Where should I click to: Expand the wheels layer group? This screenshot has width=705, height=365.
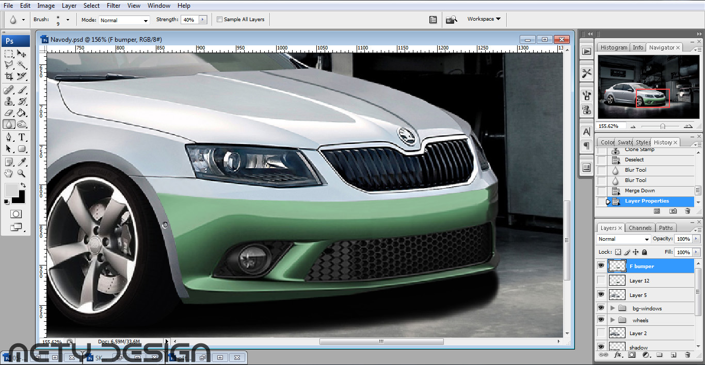coord(613,320)
